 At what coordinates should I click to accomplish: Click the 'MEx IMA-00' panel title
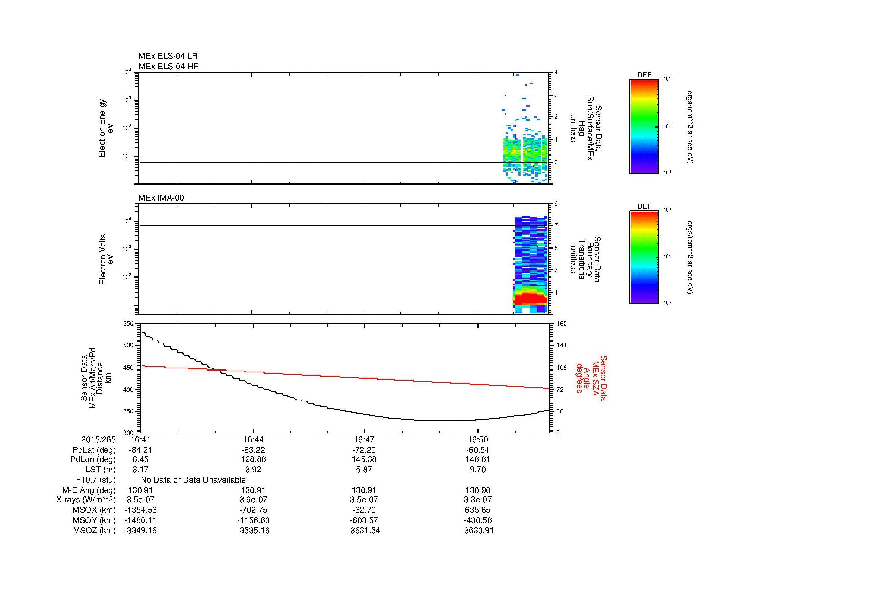tap(161, 198)
